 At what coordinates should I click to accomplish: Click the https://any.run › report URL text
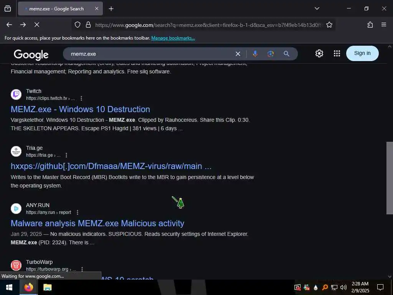[x=49, y=212]
